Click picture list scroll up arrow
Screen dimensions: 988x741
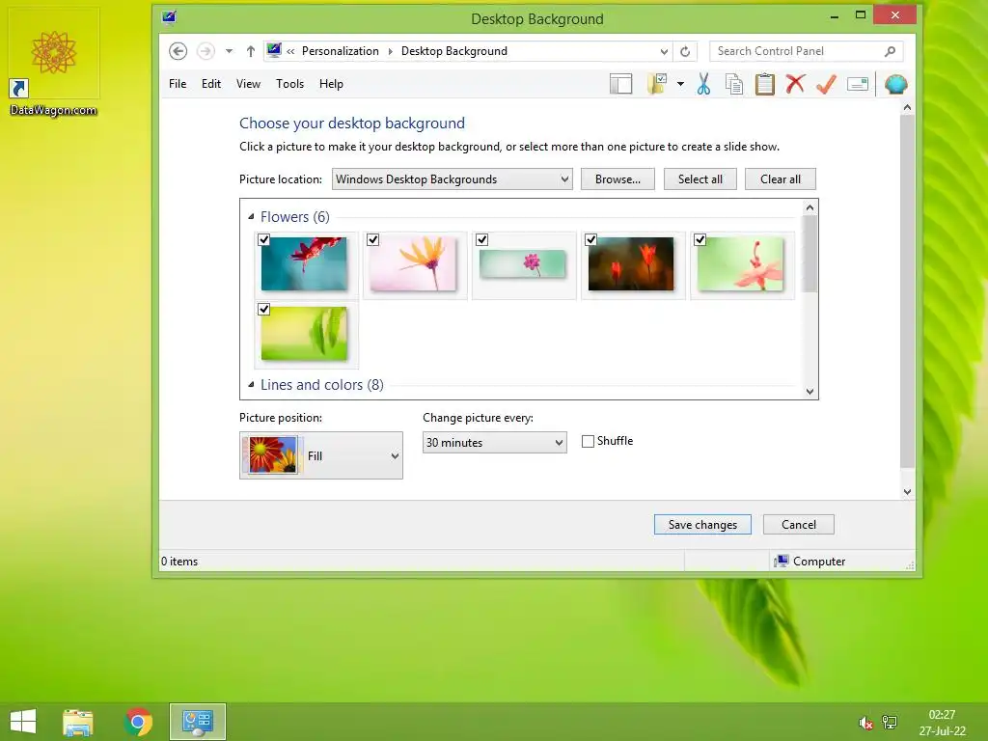coord(810,207)
